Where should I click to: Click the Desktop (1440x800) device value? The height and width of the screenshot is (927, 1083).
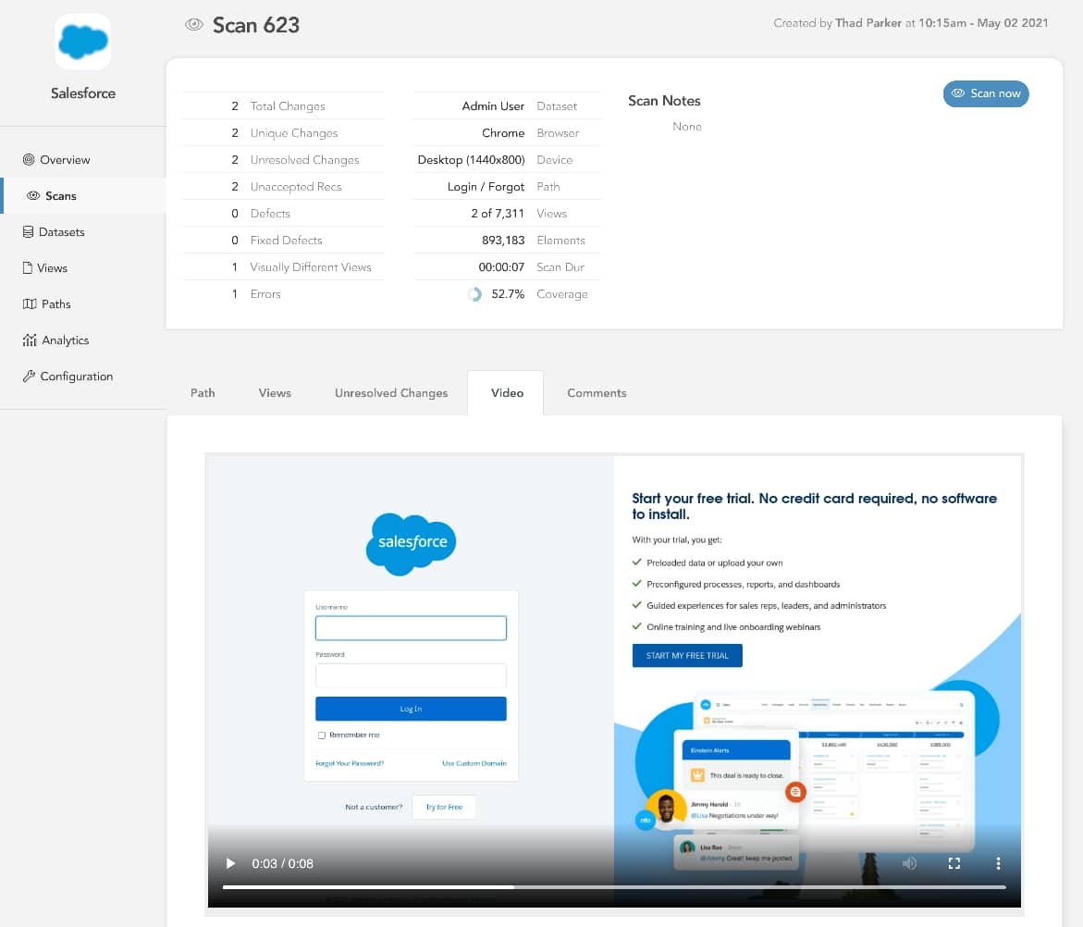[471, 159]
